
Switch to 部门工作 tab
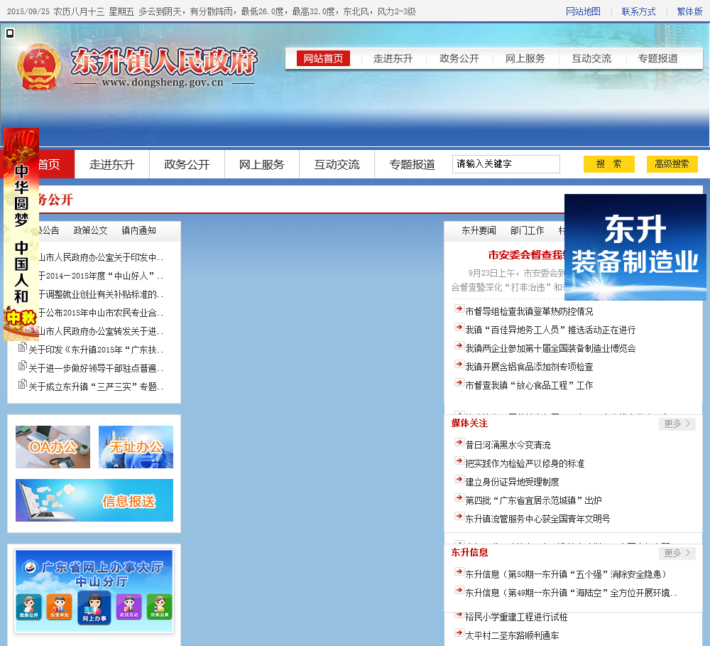[x=527, y=230]
